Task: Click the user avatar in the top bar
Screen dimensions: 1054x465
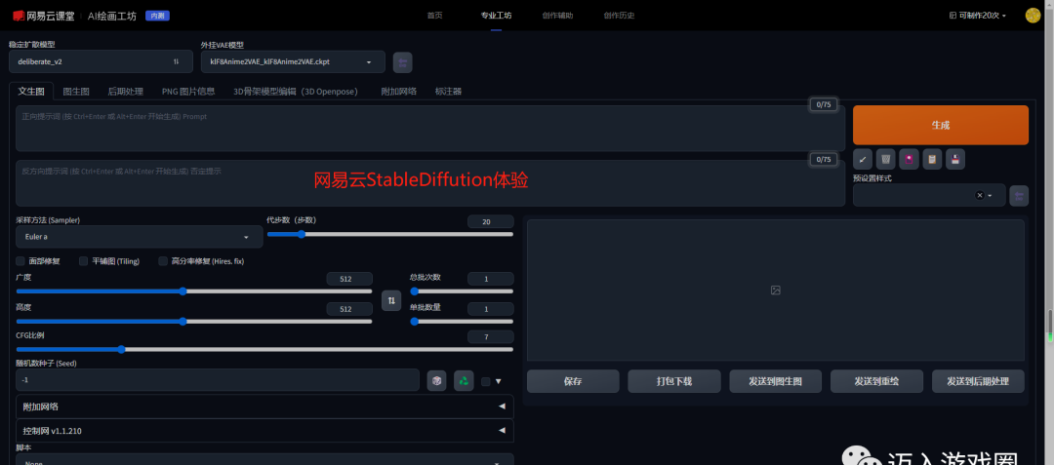Action: (x=1034, y=16)
